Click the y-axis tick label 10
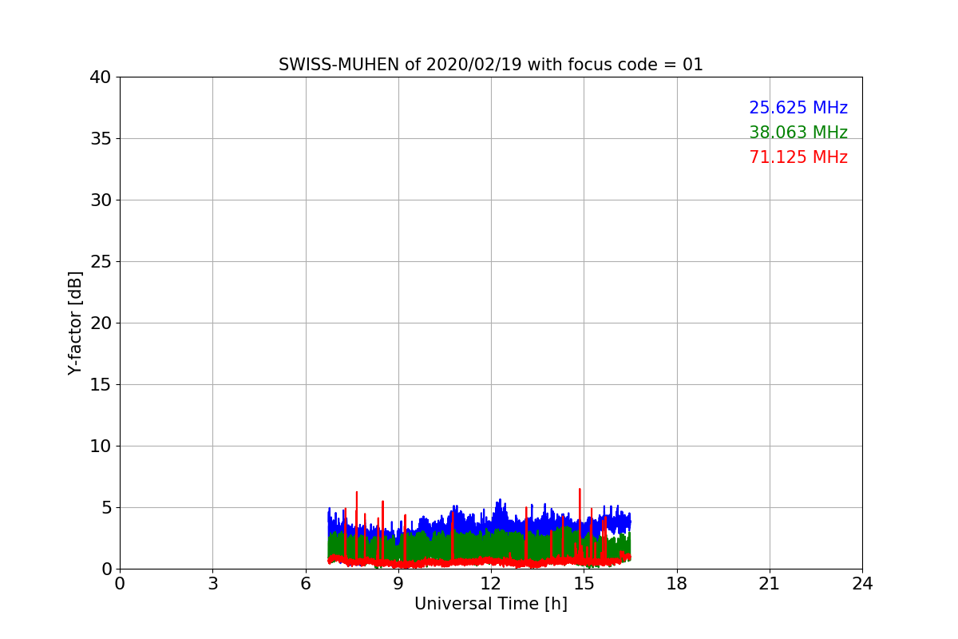The image size is (958, 639). click(x=101, y=447)
